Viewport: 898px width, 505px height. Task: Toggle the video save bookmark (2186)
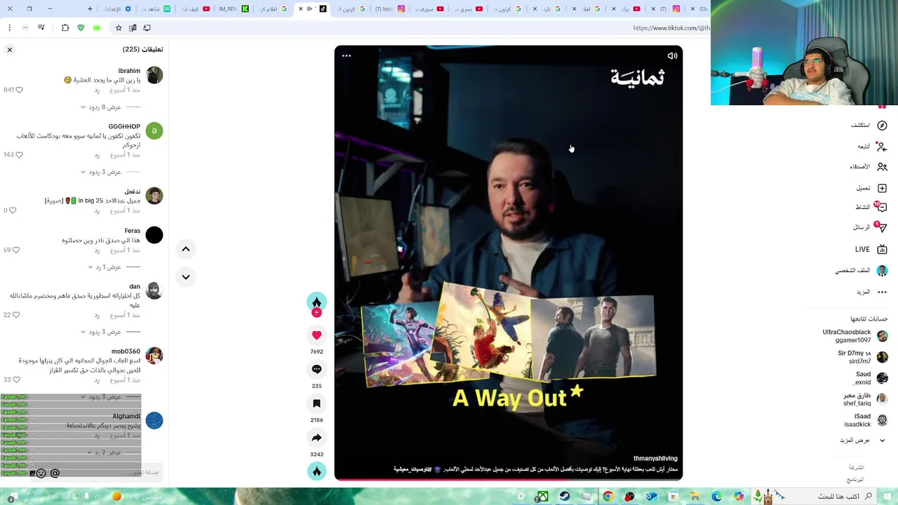(316, 403)
